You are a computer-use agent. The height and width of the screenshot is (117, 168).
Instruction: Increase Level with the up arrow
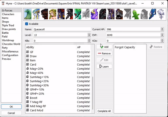coord(89,34)
